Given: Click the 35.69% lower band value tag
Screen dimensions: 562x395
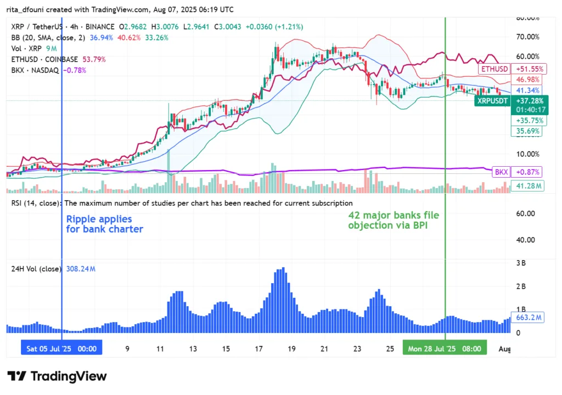Looking at the screenshot, I should tap(527, 131).
